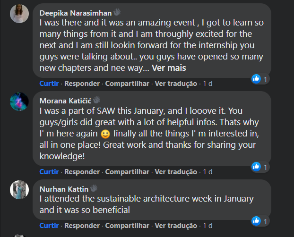Like Morana's comment with Curtir

click(49, 172)
